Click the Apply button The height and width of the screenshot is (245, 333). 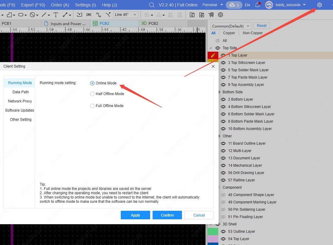[x=135, y=215]
